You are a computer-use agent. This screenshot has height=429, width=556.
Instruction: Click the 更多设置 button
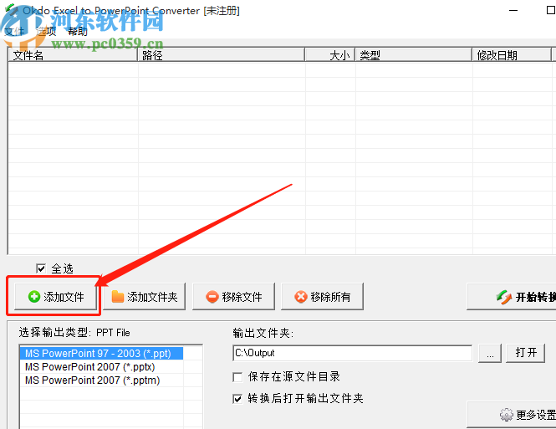(x=512, y=415)
